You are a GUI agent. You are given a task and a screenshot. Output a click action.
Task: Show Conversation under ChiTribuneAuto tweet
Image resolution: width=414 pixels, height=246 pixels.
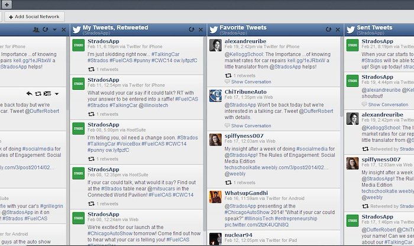coord(251,126)
